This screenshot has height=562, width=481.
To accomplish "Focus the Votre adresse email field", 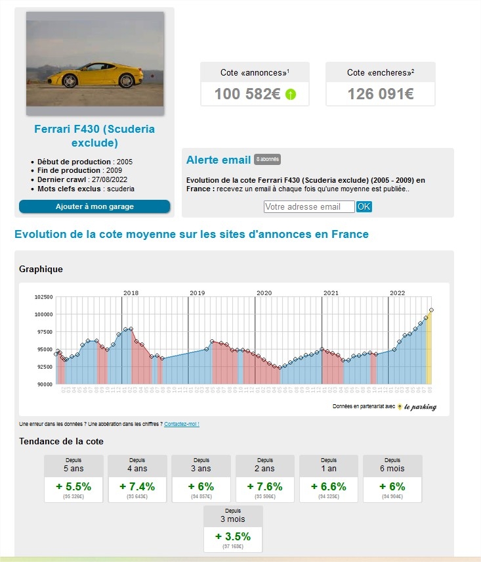I will click(309, 207).
